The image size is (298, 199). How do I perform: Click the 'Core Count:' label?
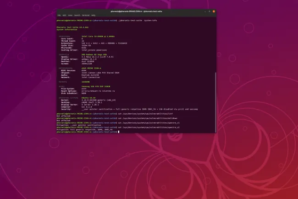point(68,39)
